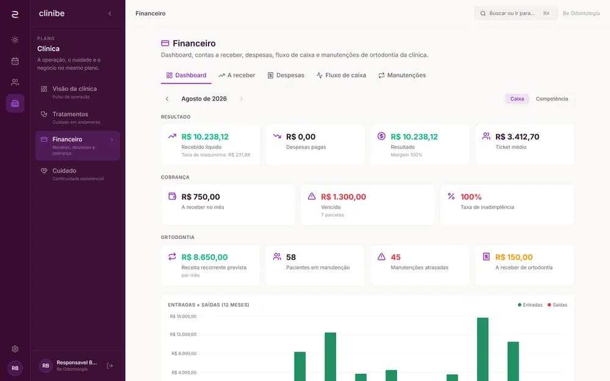Click the logout icon next to Responsavel
Screen dimensions: 610x381
[110, 366]
